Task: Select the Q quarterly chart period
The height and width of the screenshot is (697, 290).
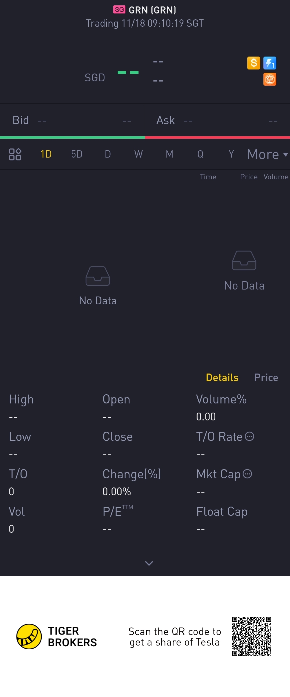Action: tap(200, 154)
